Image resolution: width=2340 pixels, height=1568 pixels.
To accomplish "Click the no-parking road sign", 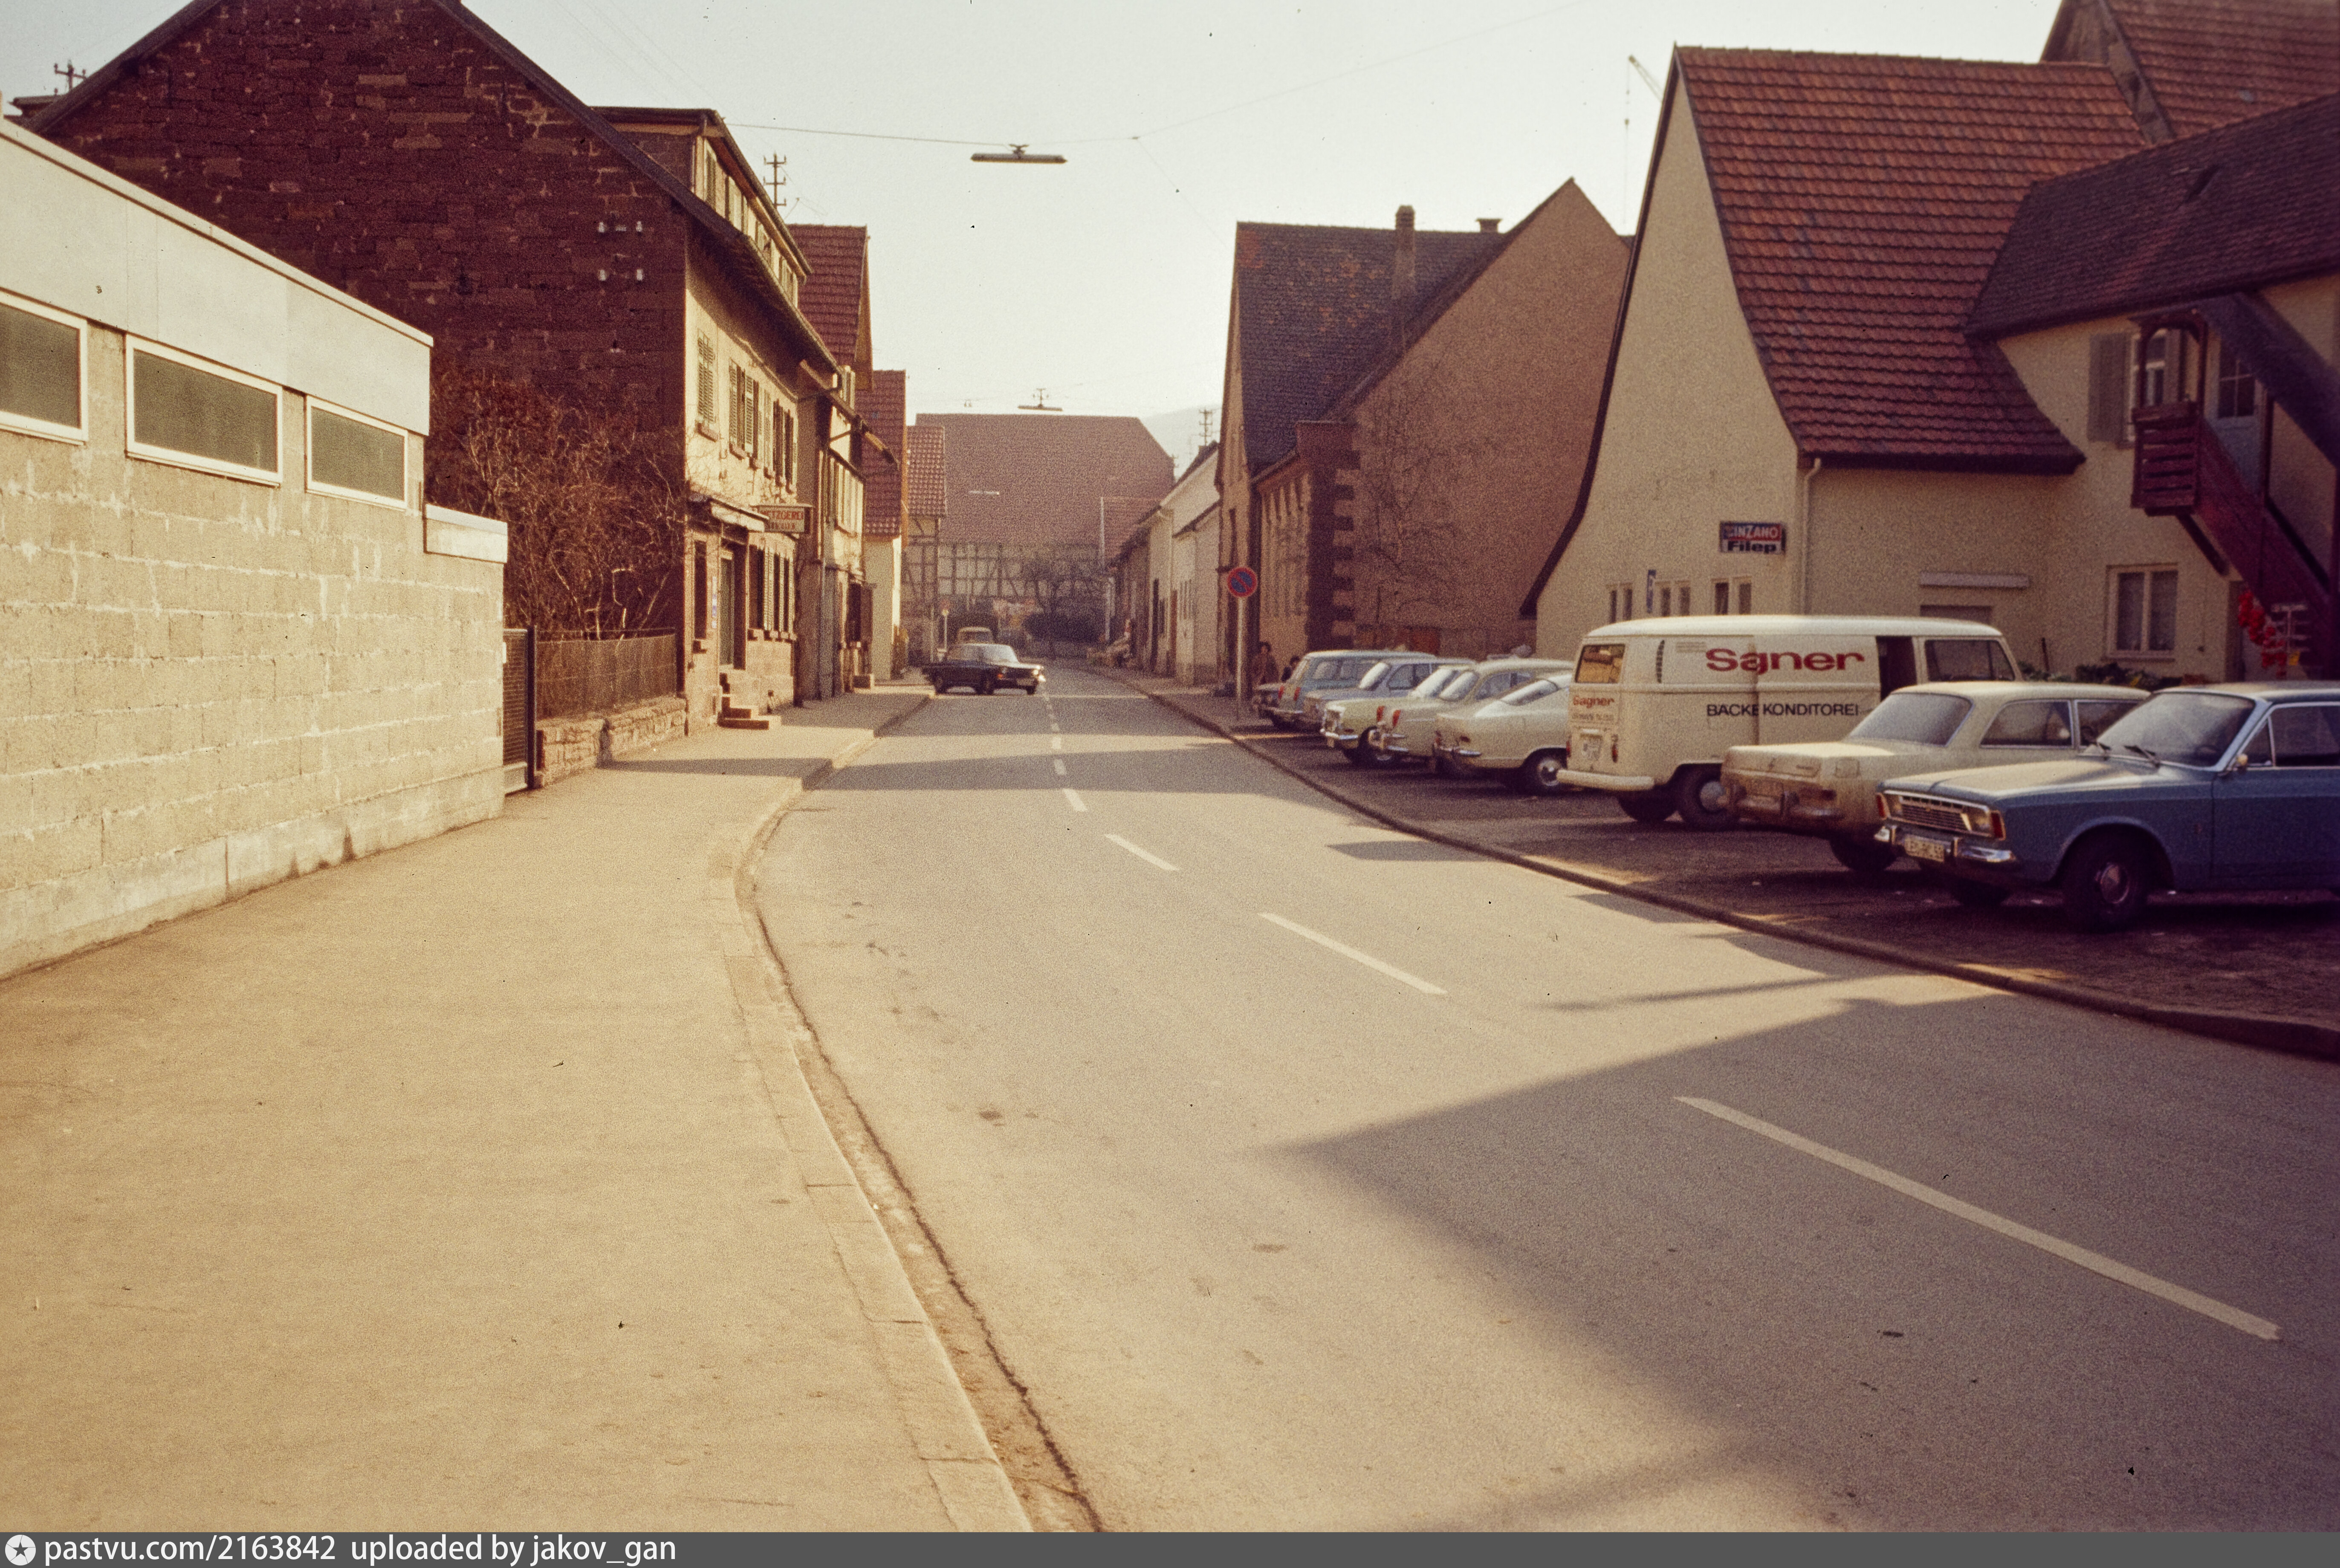I will click(1241, 581).
